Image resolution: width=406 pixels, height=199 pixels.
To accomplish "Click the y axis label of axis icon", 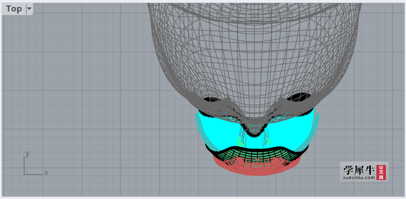I will (28, 153).
